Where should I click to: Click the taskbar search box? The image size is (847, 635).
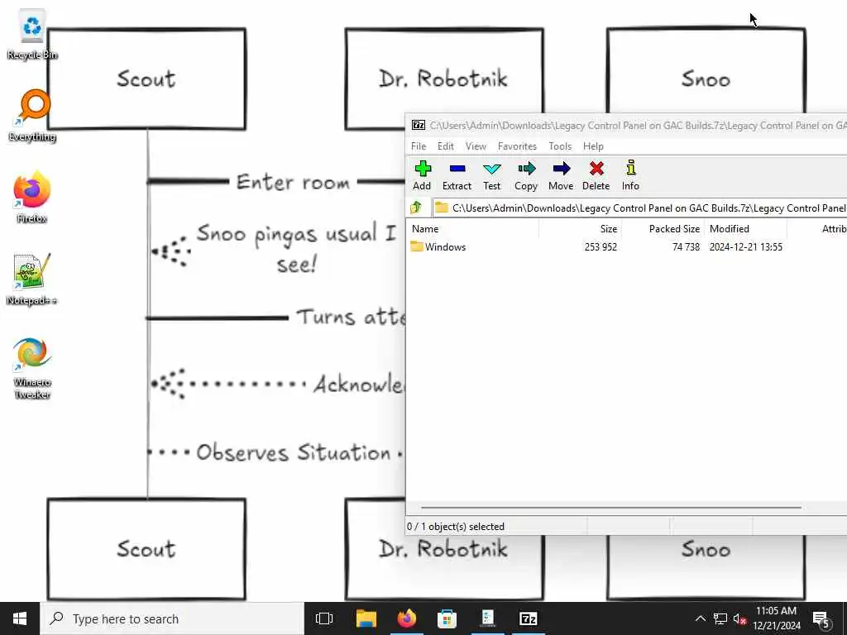coord(172,618)
